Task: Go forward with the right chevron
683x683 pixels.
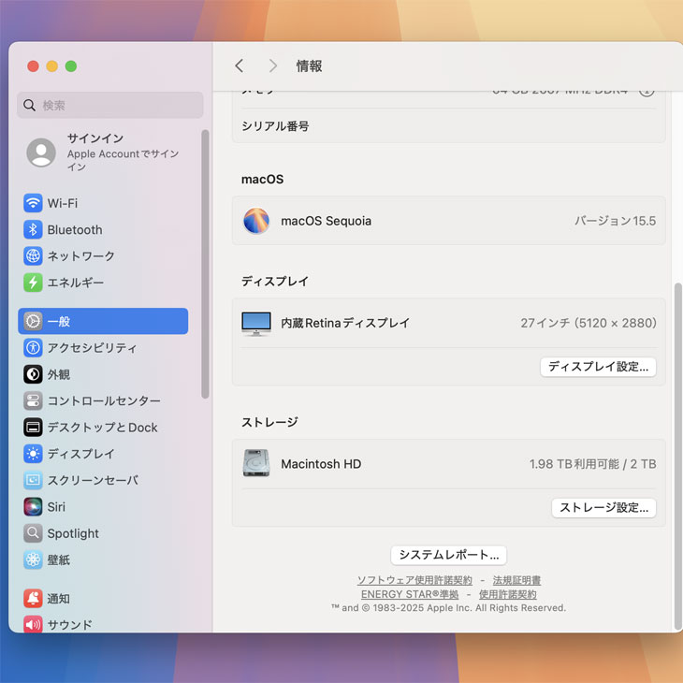Action: 272,65
